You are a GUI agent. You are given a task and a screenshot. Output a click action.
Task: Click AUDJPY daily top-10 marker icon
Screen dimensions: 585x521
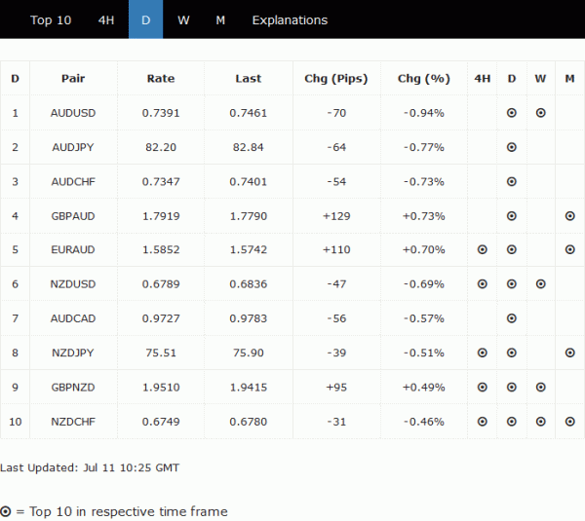(x=512, y=147)
